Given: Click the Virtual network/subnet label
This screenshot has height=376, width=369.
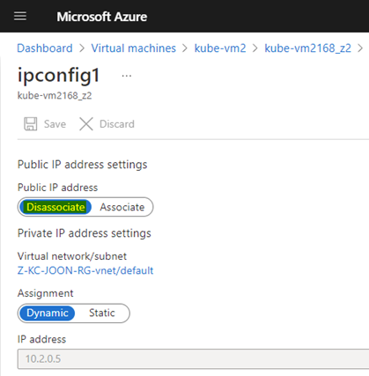Looking at the screenshot, I should click(72, 256).
